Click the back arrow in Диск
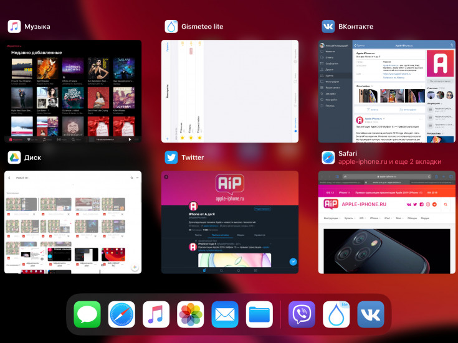 (x=9, y=178)
